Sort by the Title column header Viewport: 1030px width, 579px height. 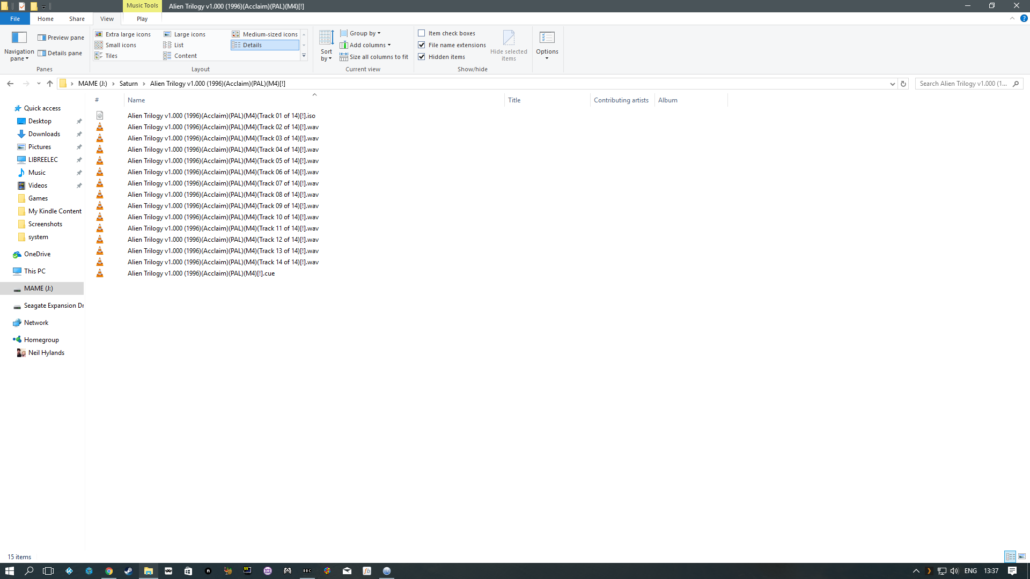click(x=547, y=100)
